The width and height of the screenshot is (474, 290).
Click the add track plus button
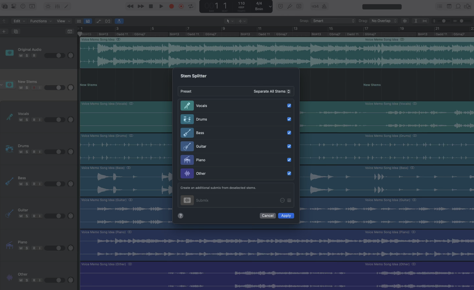tap(4, 31)
